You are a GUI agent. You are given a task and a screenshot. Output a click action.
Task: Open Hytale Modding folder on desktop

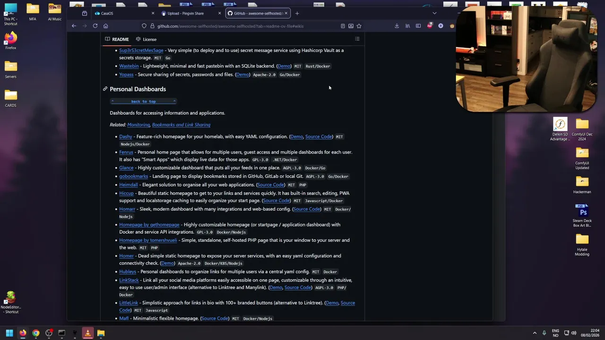point(582,245)
